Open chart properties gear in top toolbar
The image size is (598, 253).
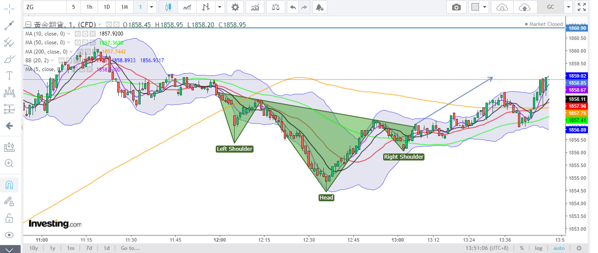click(236, 7)
